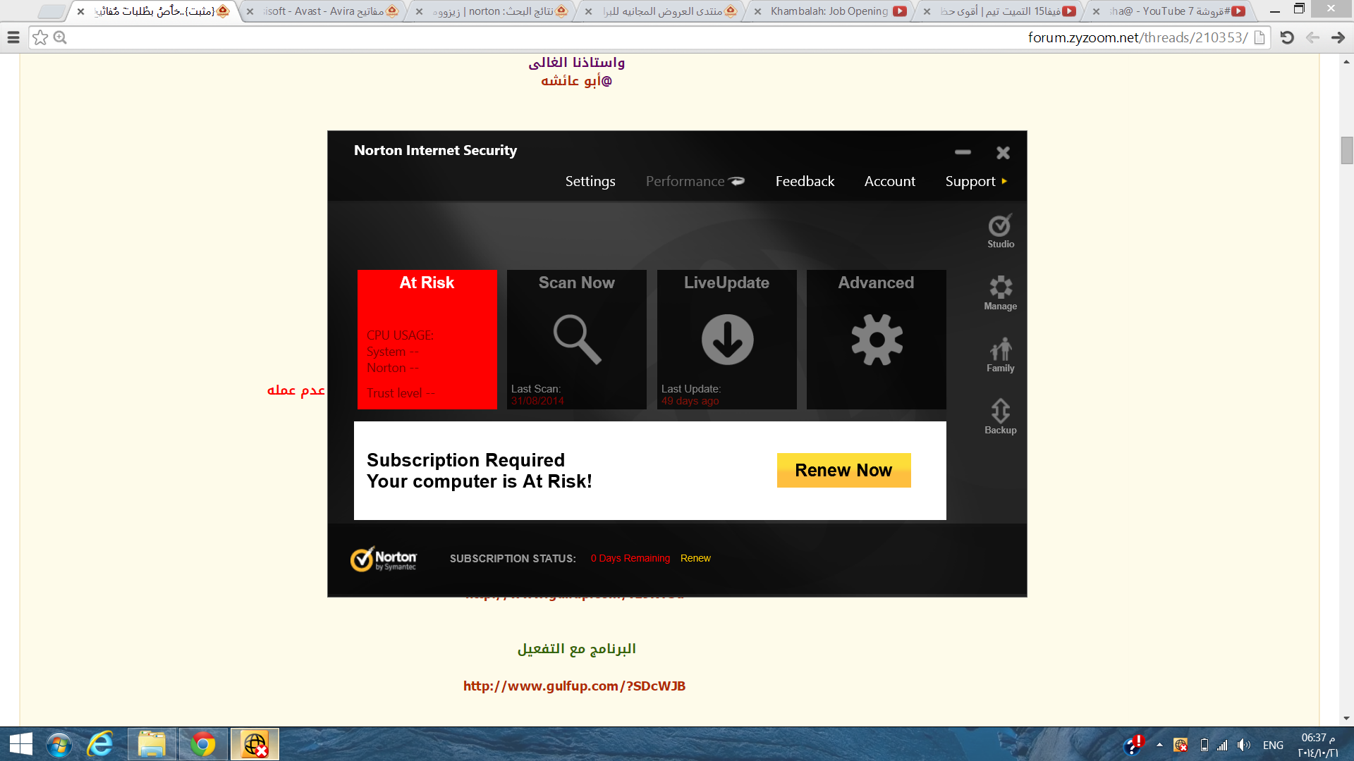Open network signal icon in tray
Image resolution: width=1354 pixels, height=761 pixels.
(x=1223, y=745)
